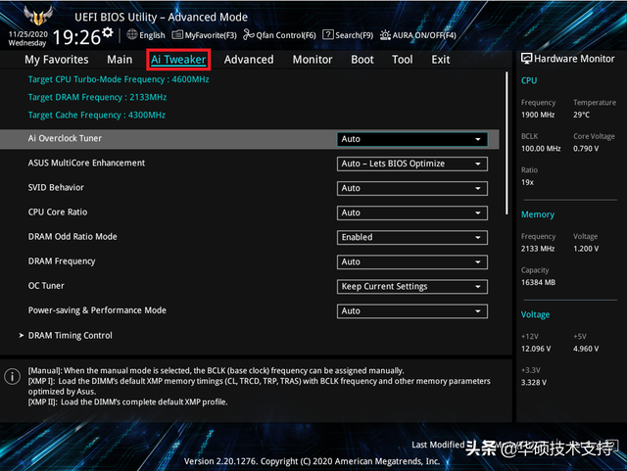The image size is (627, 471).
Task: Open the Power-saving & Performance Mode dropdown
Action: tap(412, 311)
